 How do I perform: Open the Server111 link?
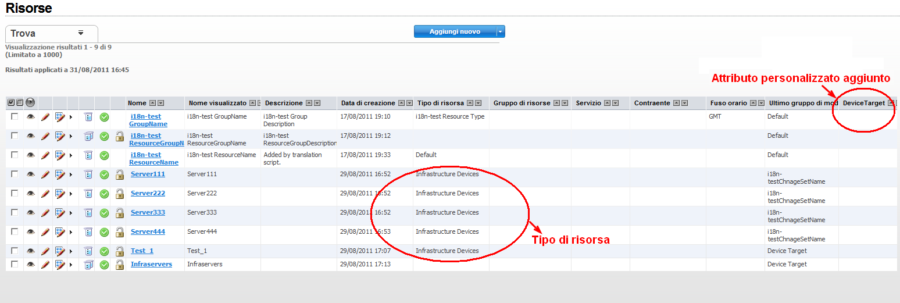click(x=148, y=174)
